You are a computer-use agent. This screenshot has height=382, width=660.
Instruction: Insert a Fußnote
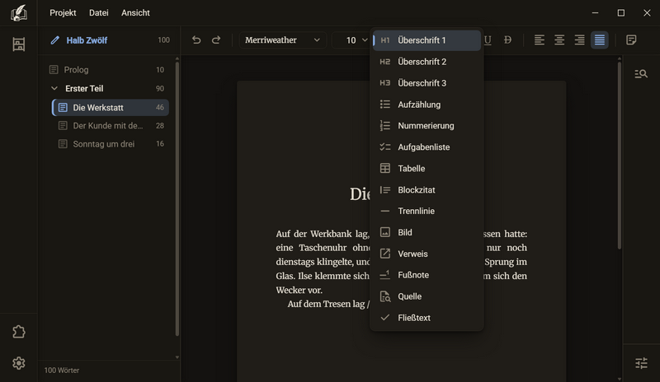(427, 275)
